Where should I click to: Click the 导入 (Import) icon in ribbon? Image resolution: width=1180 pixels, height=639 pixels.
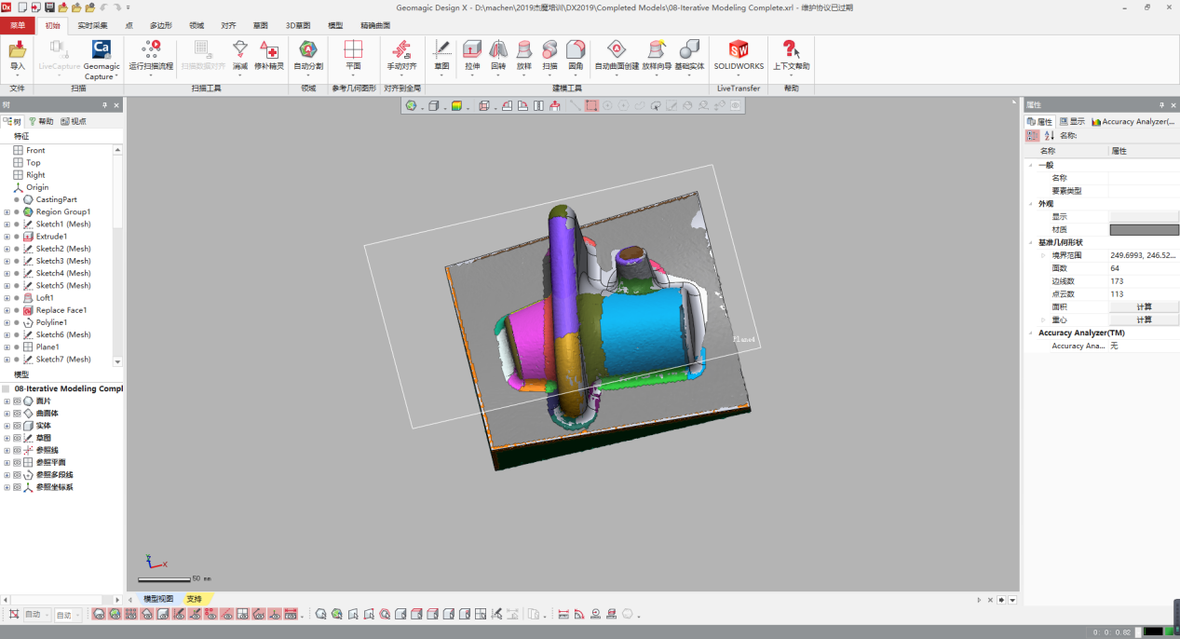tap(17, 52)
